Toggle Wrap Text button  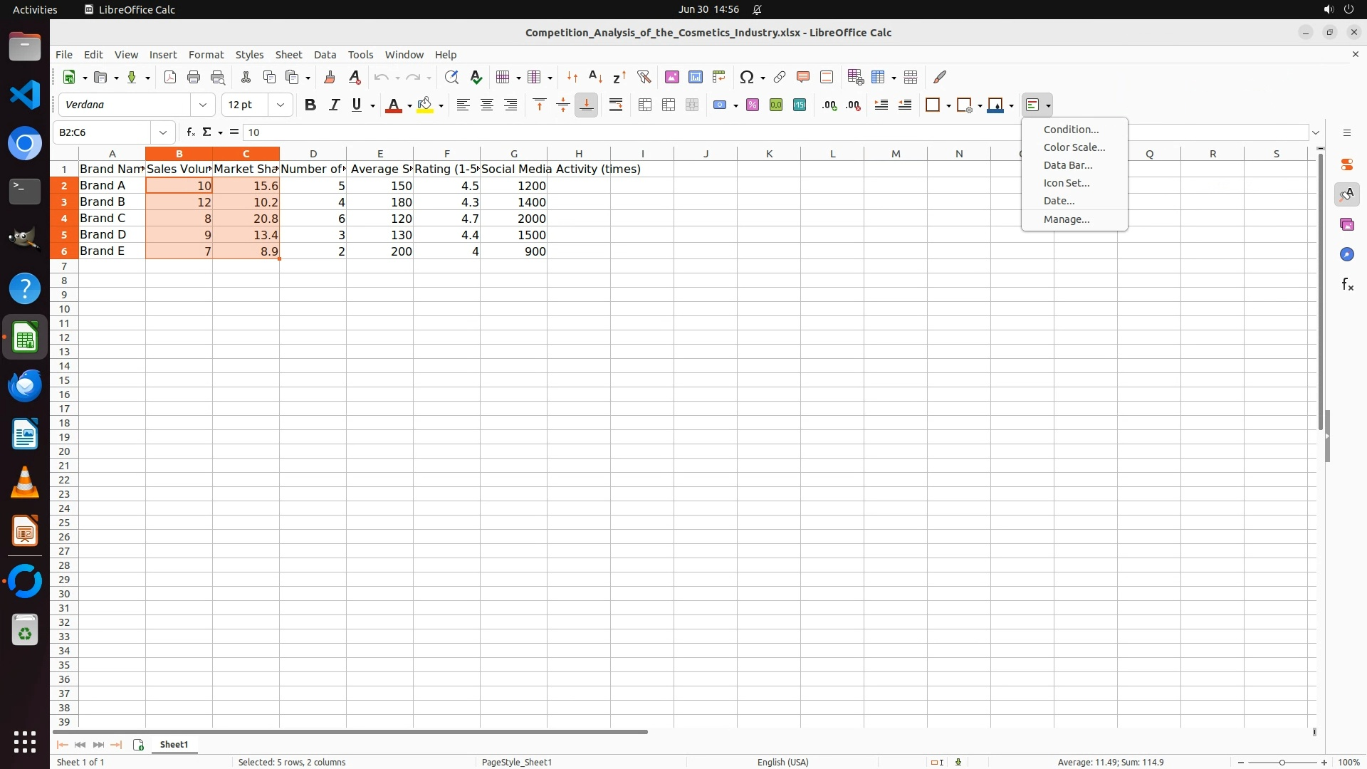point(616,105)
